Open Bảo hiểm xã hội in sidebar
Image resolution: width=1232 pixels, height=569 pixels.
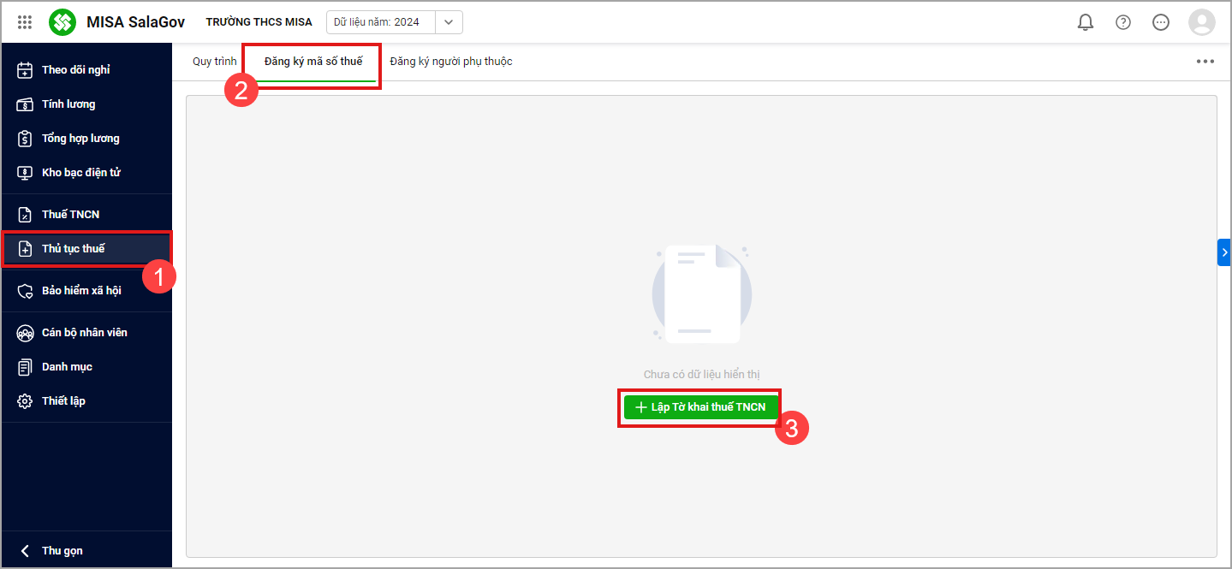[x=81, y=291]
